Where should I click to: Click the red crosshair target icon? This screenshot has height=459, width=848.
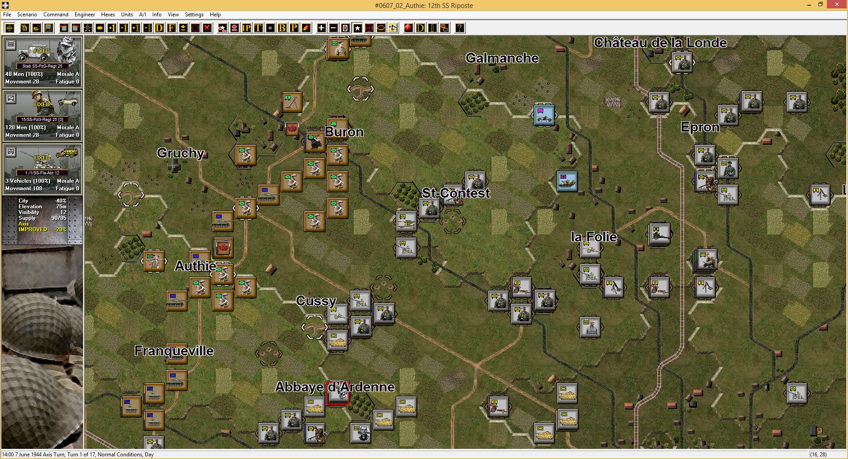pos(369,28)
